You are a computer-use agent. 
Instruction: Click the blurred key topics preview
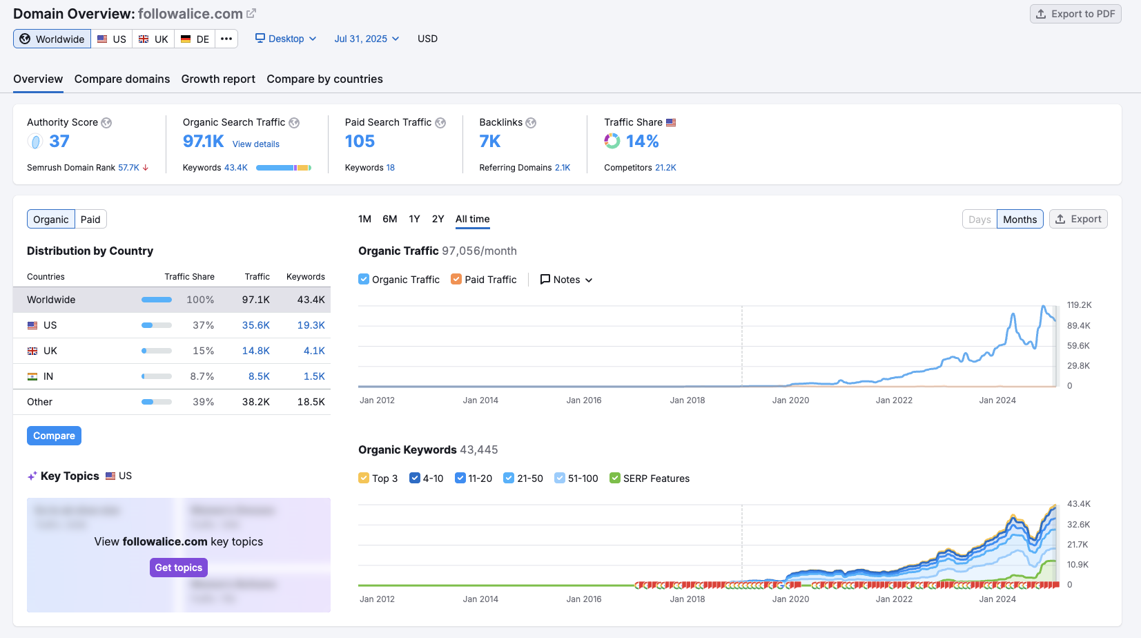(179, 555)
